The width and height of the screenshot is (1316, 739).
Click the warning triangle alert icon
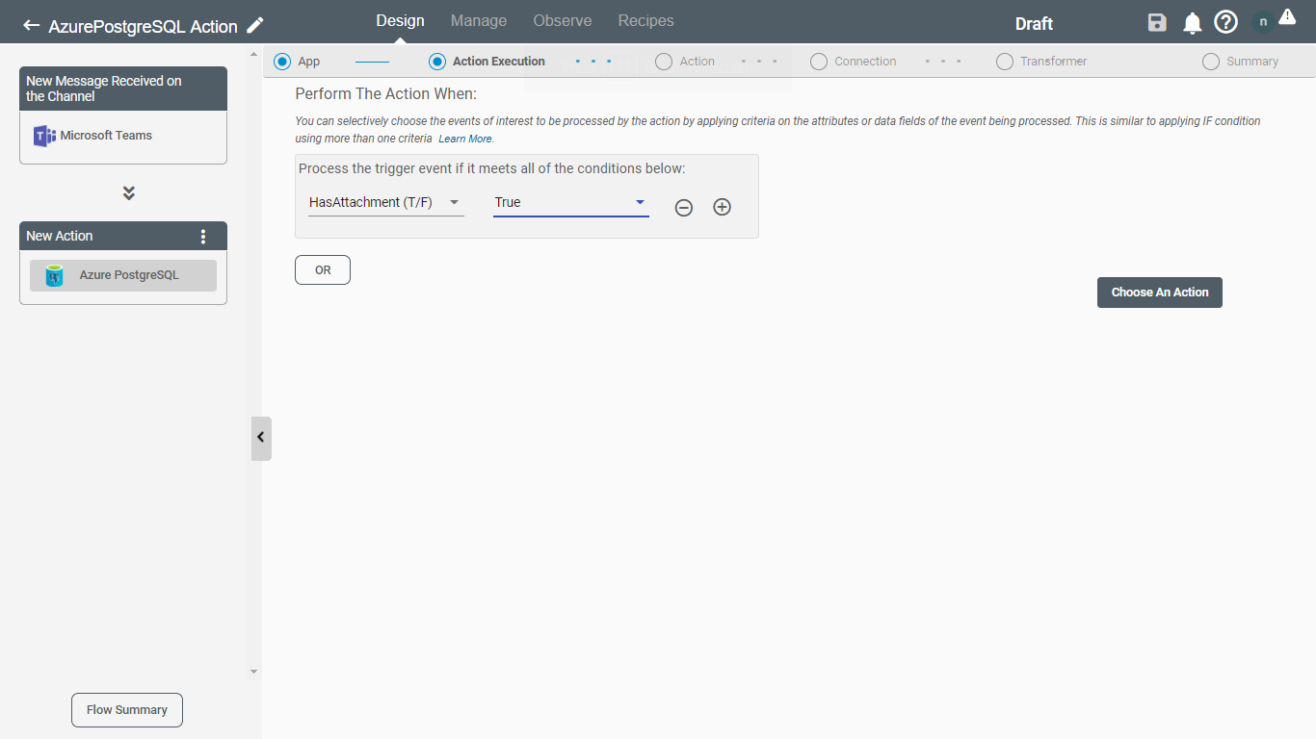point(1287,16)
